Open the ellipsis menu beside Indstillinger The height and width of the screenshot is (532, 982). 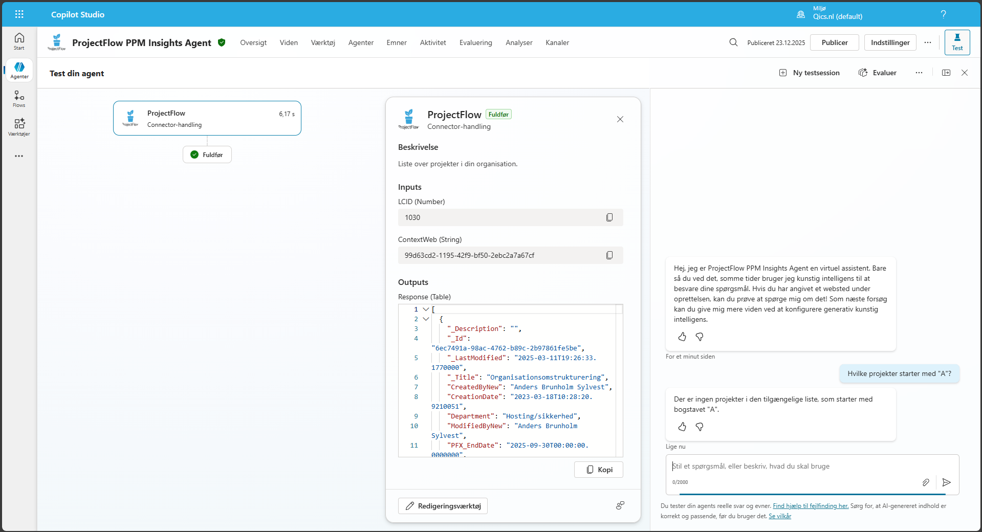click(928, 42)
